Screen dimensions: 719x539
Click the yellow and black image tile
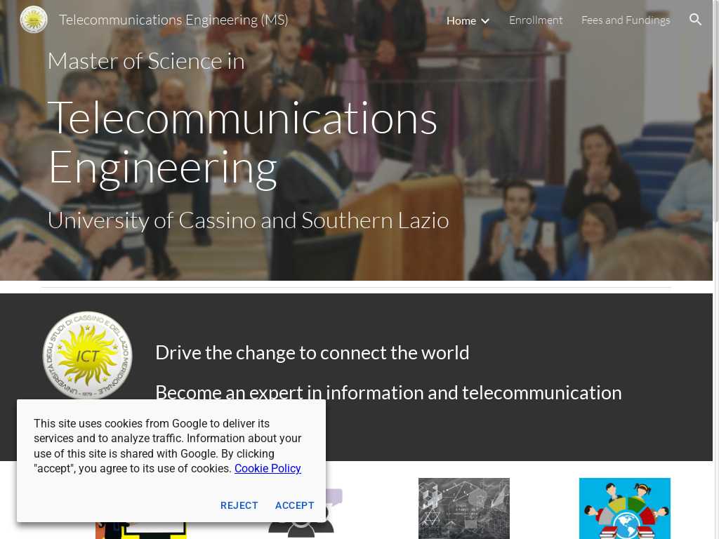coord(140,531)
